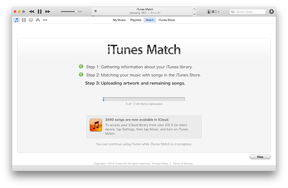This screenshot has width=288, height=188.
Task: Click the orange music note iCloud icon
Action: 96,125
